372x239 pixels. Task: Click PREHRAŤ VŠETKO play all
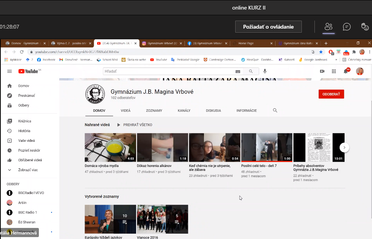pos(135,125)
